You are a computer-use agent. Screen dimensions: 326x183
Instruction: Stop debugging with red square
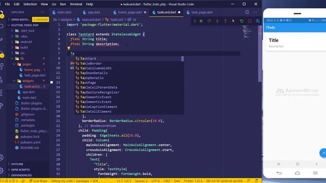(x=250, y=21)
